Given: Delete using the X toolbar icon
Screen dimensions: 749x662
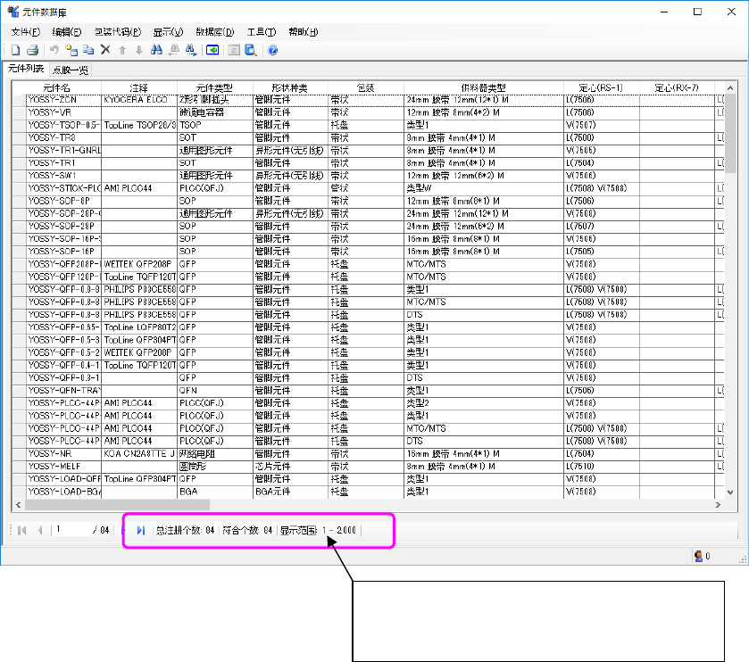Looking at the screenshot, I should [x=105, y=51].
